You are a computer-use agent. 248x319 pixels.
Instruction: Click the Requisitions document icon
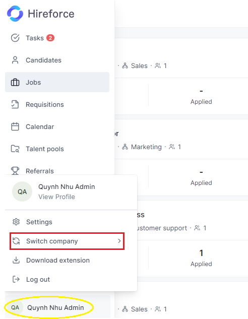click(15, 104)
